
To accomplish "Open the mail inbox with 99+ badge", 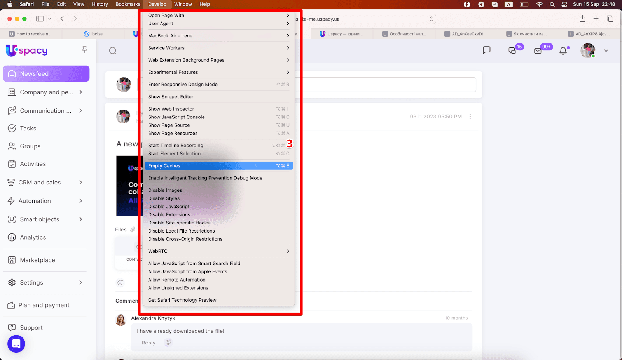I will click(538, 51).
